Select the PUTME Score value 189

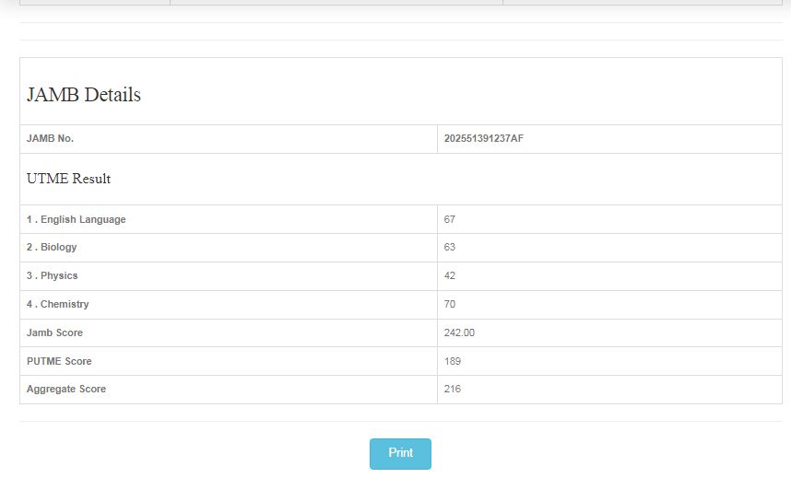point(453,362)
